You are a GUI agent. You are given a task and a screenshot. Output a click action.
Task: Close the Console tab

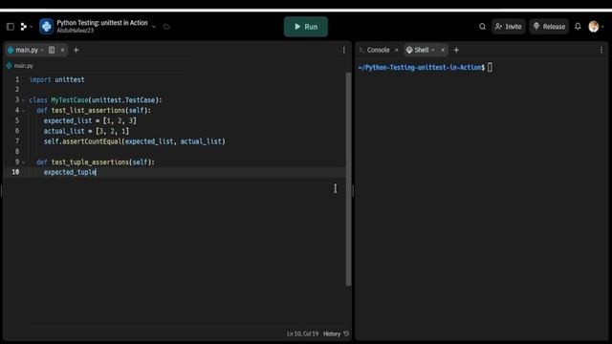397,50
